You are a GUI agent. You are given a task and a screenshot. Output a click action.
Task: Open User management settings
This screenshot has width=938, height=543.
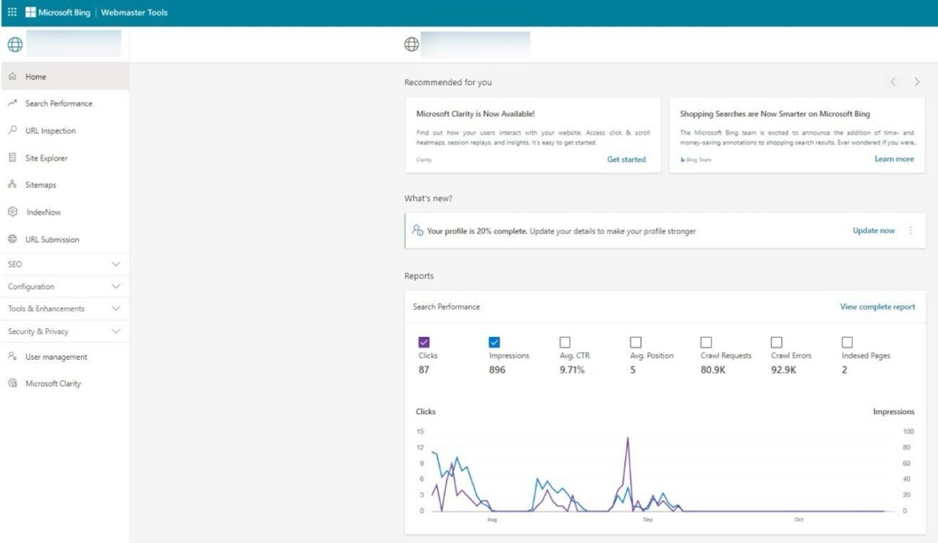56,357
